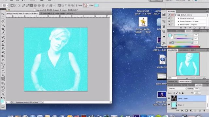
Task: Create a new adjustment layer from footer
Action: [x=191, y=110]
